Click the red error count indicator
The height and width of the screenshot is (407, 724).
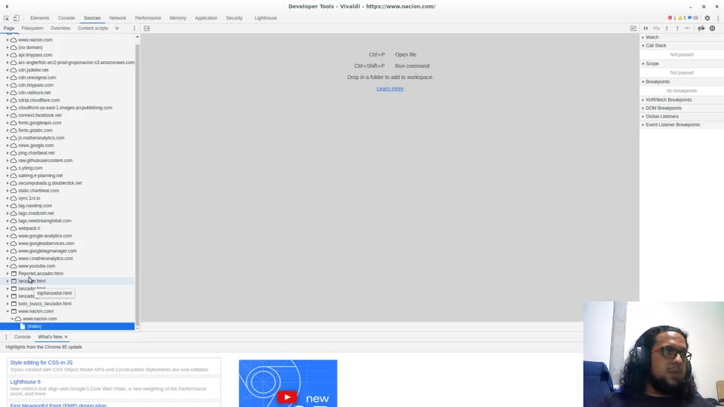click(672, 18)
